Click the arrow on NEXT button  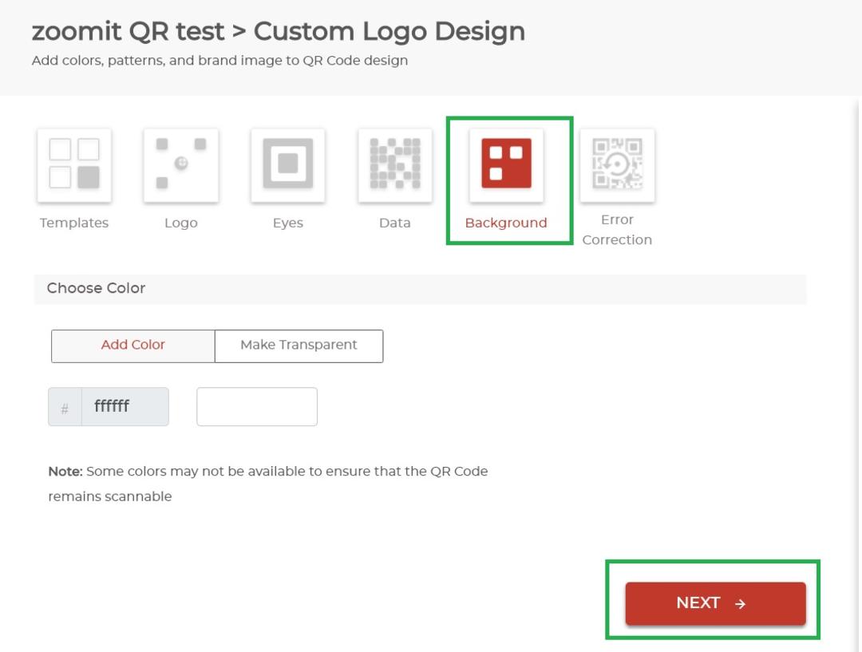pos(741,603)
